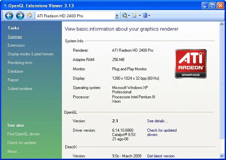Expand the report icon dropdown arrow
This screenshot has height=160, width=226.
coord(140,15)
